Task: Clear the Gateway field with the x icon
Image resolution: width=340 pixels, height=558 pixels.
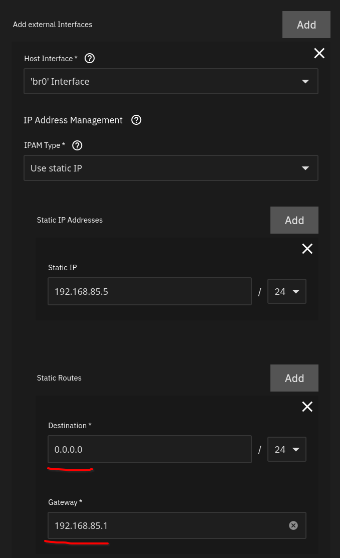Action: click(293, 525)
